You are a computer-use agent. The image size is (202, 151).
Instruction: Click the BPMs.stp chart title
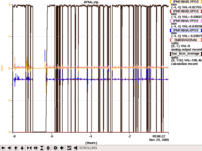(x=91, y=2)
